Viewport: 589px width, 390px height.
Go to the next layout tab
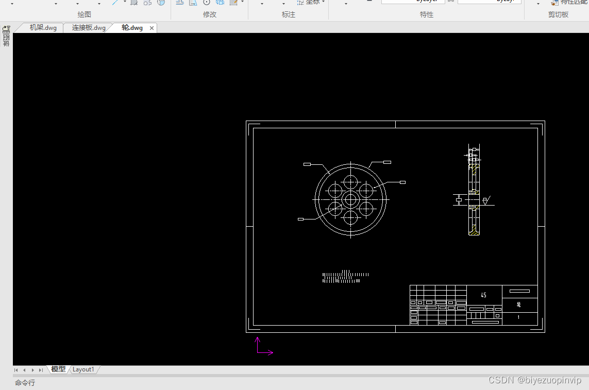32,370
